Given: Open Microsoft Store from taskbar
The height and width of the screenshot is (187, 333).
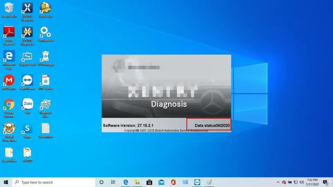Looking at the screenshot, I should 149,182.
